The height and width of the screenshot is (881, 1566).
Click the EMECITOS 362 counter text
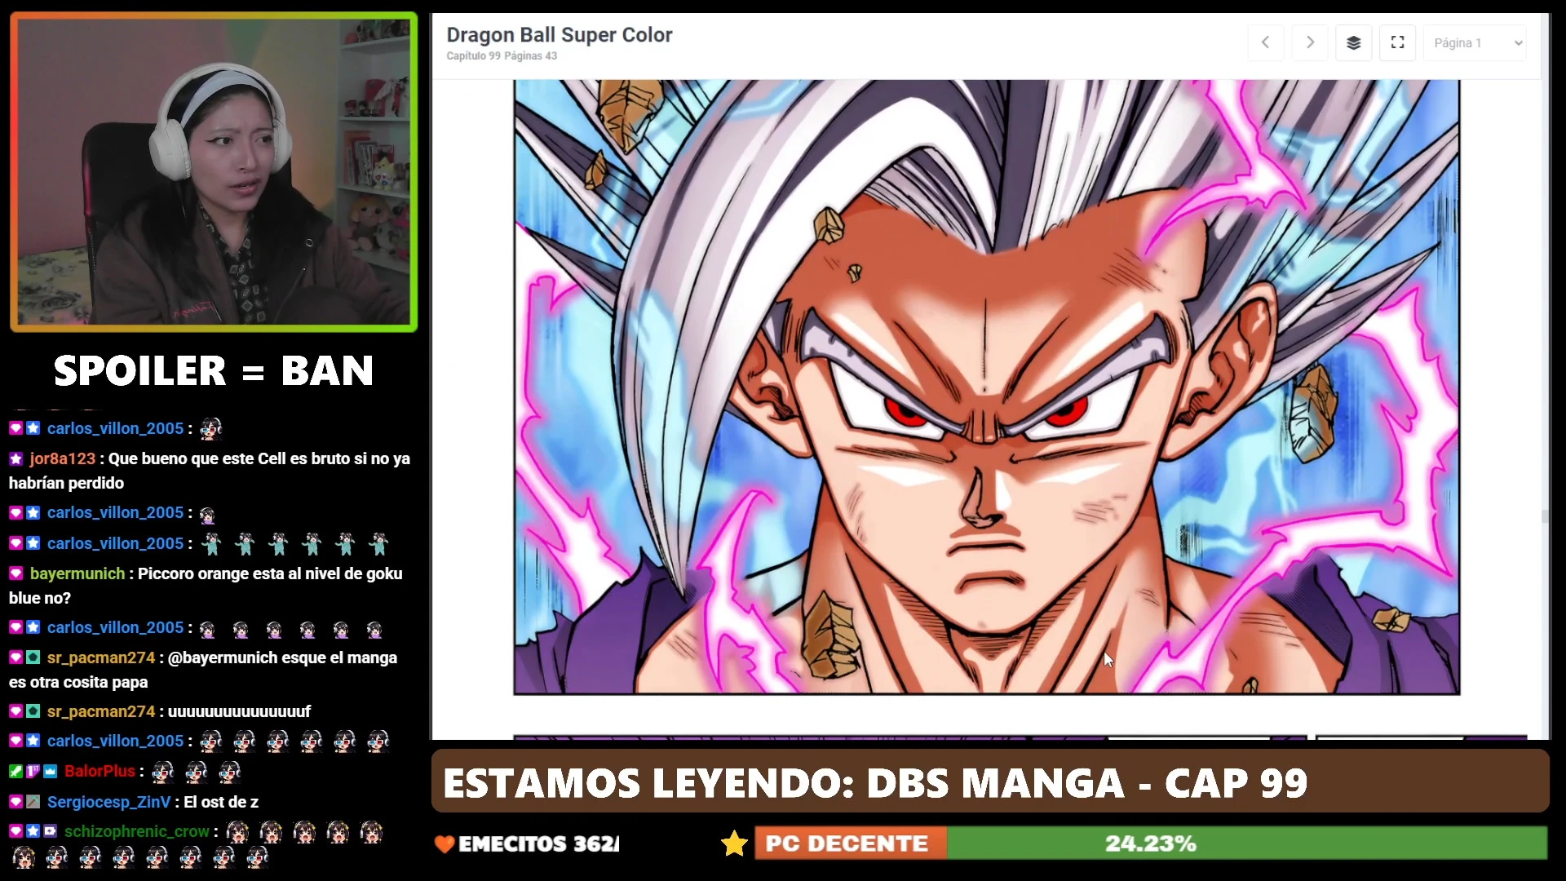[x=538, y=843]
